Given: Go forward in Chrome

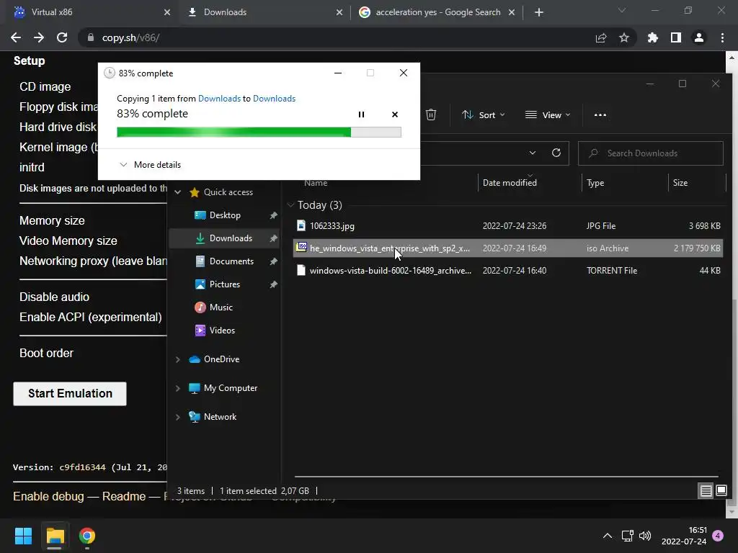Looking at the screenshot, I should 39,37.
